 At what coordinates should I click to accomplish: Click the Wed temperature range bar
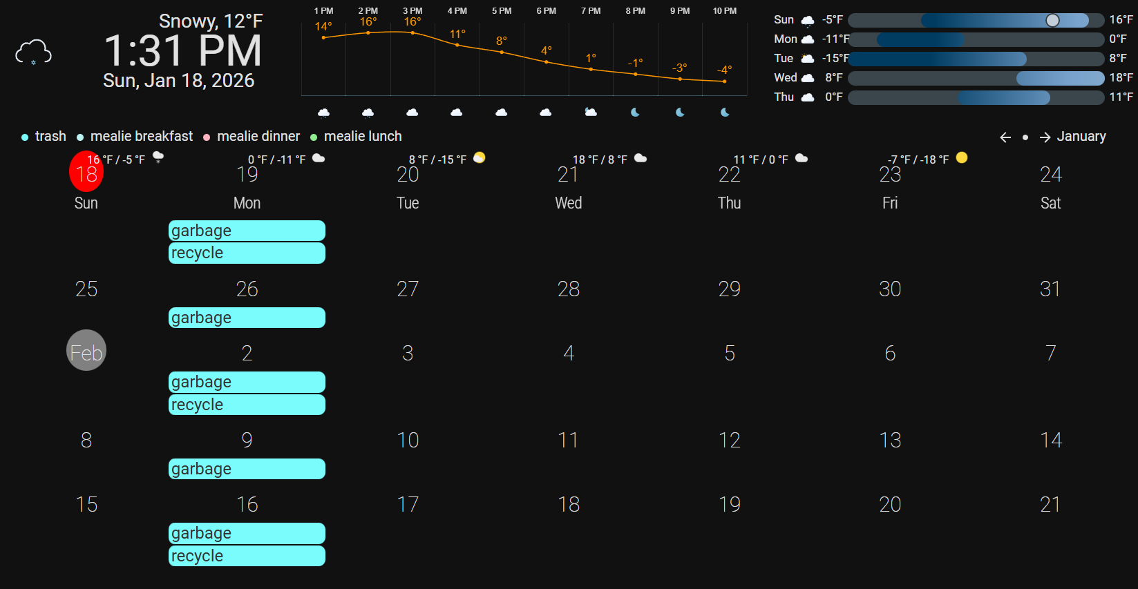coord(976,78)
